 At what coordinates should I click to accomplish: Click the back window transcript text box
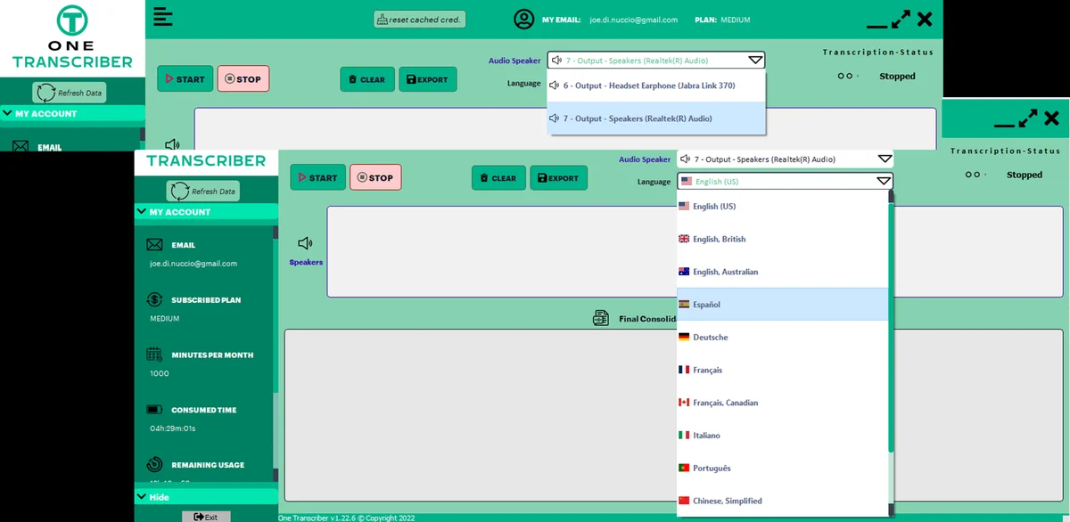564,129
